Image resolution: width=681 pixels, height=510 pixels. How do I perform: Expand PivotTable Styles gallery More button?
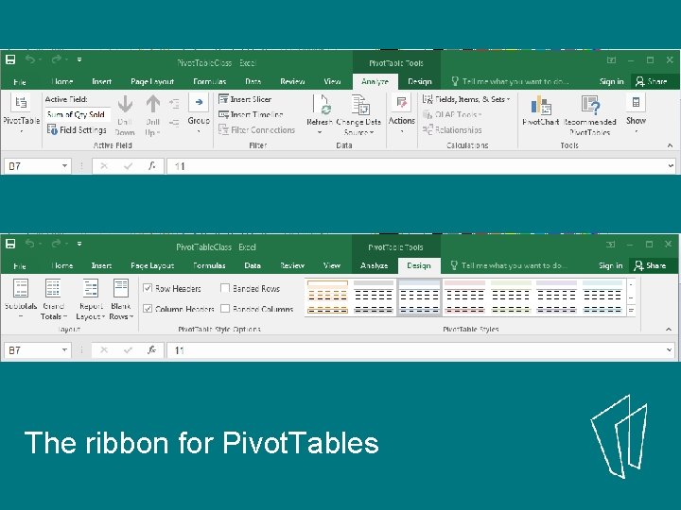(631, 311)
